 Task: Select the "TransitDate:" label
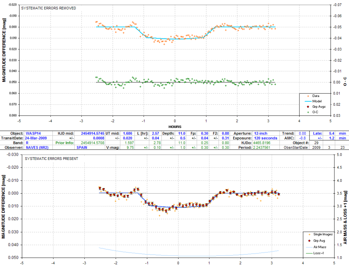click(x=12, y=138)
